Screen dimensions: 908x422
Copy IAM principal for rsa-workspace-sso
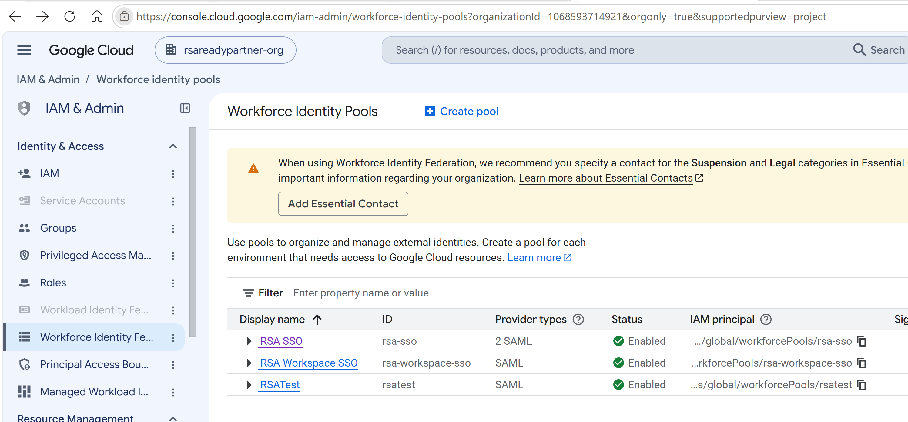[x=862, y=363]
